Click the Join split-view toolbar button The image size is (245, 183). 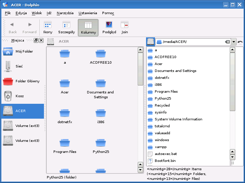coord(125,27)
